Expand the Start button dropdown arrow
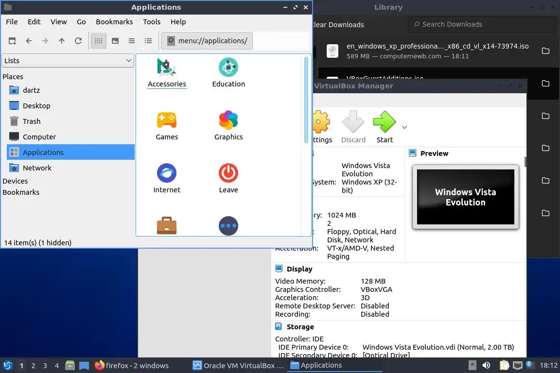Viewport: 560px width, 373px height. (404, 127)
